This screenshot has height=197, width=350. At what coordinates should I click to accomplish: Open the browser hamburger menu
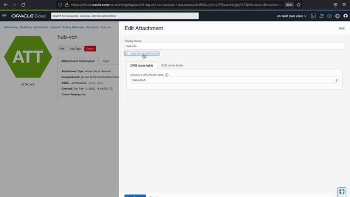344,5
